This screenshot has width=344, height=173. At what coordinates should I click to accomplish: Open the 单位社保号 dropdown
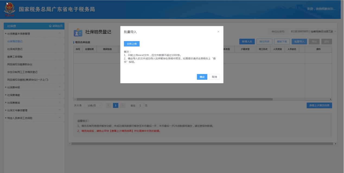click(312, 32)
